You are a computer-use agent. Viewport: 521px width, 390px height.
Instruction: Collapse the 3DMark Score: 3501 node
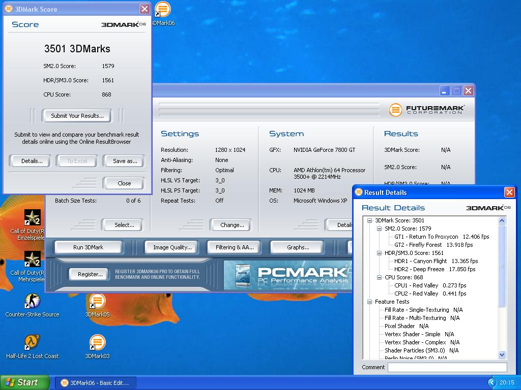click(x=369, y=220)
